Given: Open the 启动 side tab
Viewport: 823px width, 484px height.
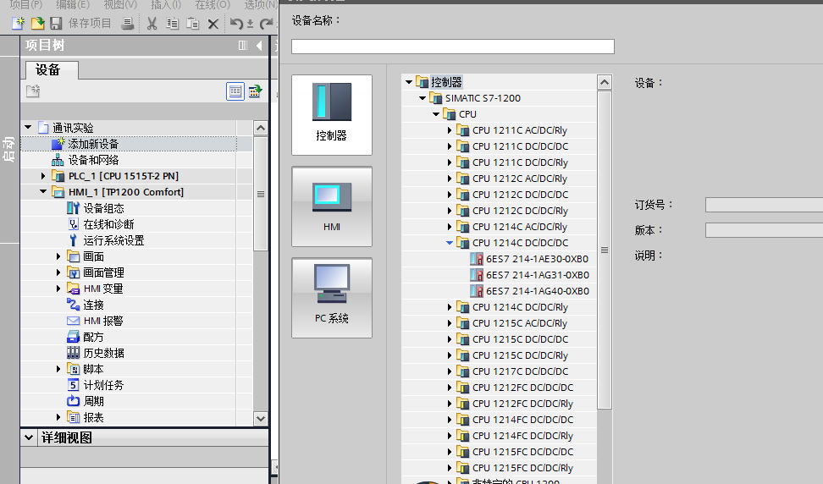Looking at the screenshot, I should coord(9,150).
